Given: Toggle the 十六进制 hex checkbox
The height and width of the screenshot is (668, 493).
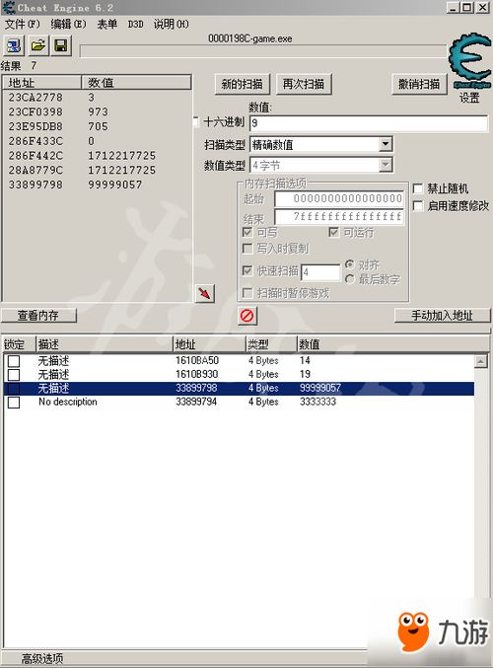Looking at the screenshot, I should pos(196,121).
